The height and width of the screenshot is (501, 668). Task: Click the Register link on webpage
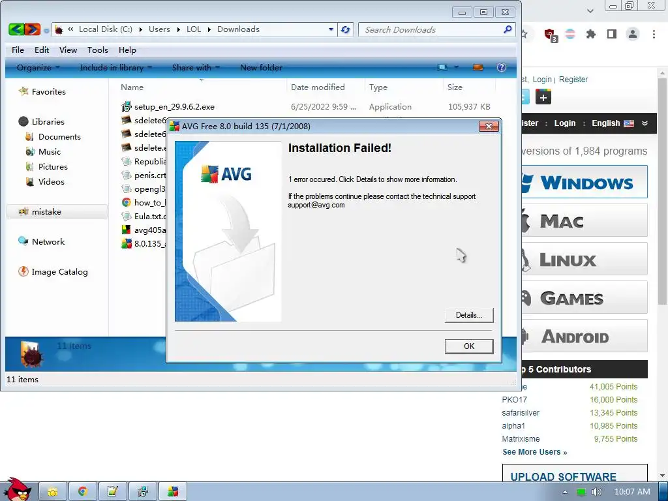coord(573,79)
